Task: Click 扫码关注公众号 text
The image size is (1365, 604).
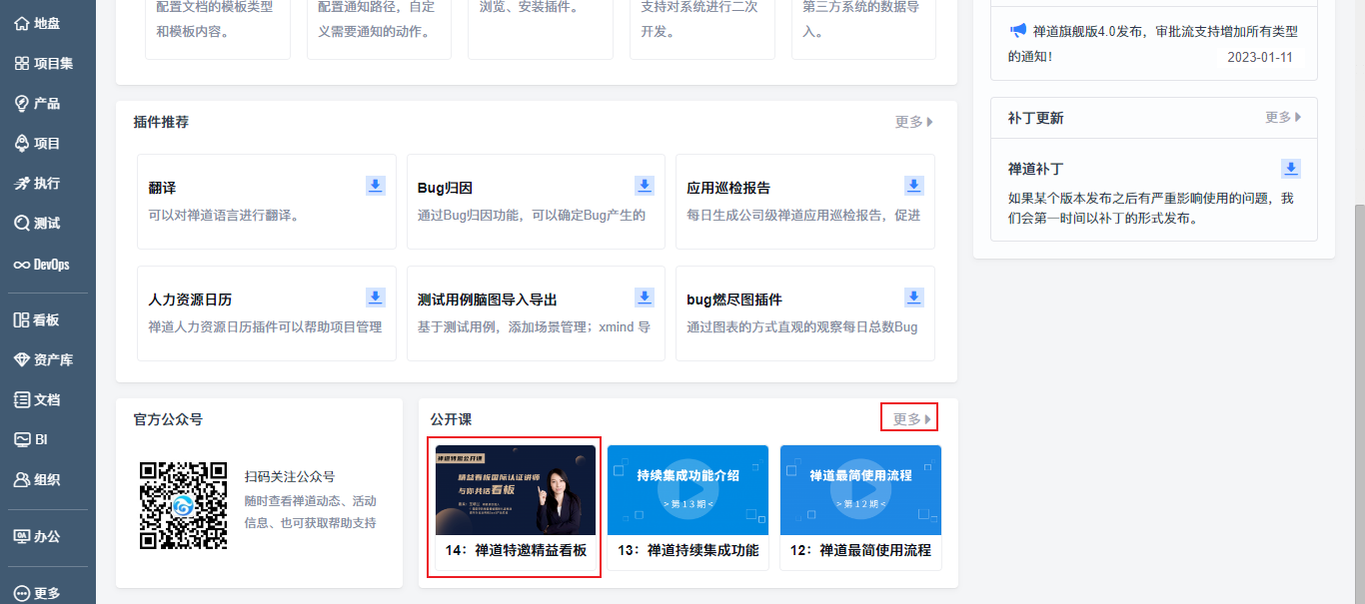Action: 290,477
